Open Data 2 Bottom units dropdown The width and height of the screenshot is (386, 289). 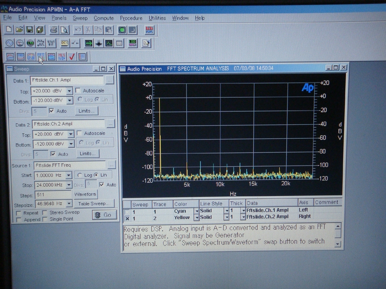(x=71, y=144)
